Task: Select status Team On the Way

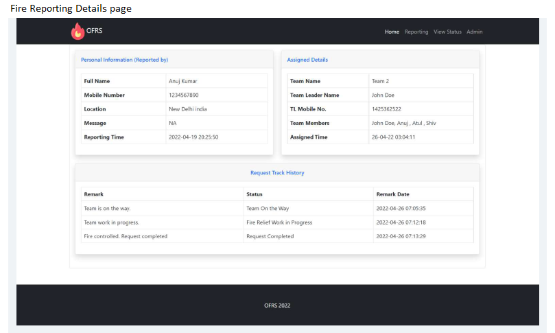Action: click(x=268, y=208)
